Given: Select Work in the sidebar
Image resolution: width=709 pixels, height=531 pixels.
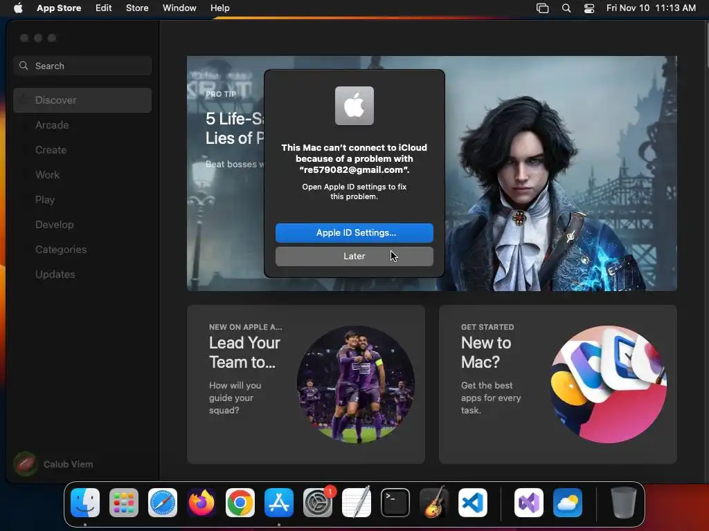Looking at the screenshot, I should tap(82, 175).
